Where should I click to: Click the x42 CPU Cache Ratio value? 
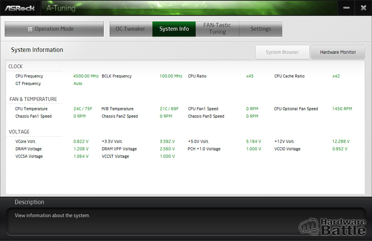(336, 76)
